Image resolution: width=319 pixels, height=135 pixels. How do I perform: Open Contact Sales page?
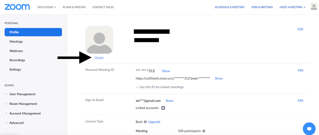point(103,7)
